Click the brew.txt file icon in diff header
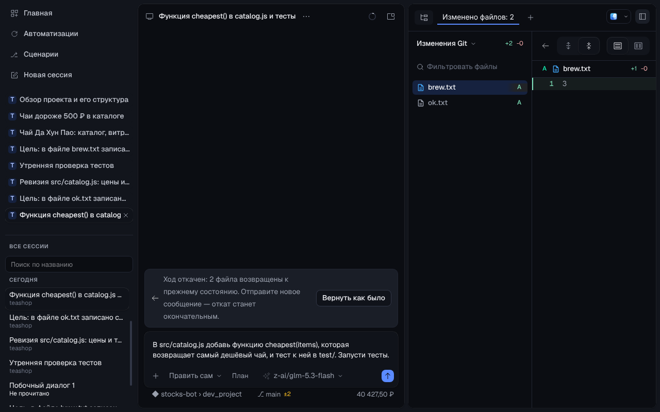The image size is (660, 412). tap(556, 68)
